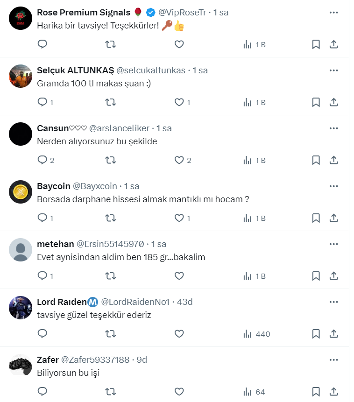Repost metehan's tweet

111,276
